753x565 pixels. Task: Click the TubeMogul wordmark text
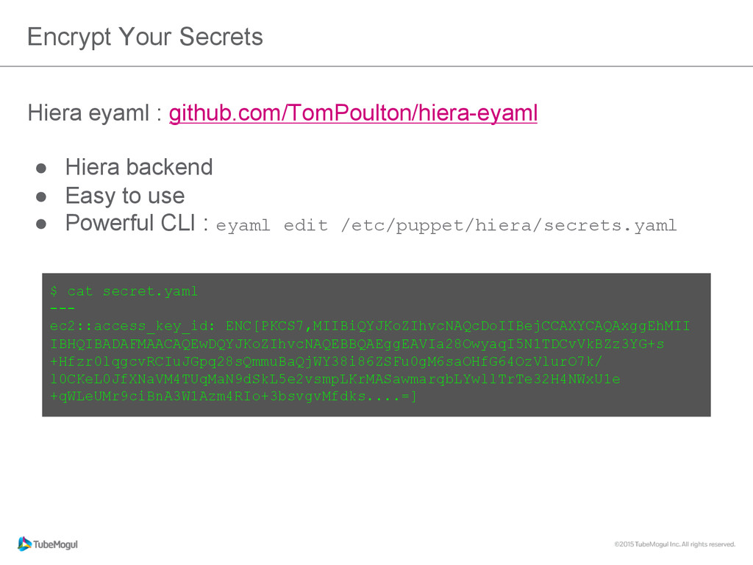coord(57,544)
